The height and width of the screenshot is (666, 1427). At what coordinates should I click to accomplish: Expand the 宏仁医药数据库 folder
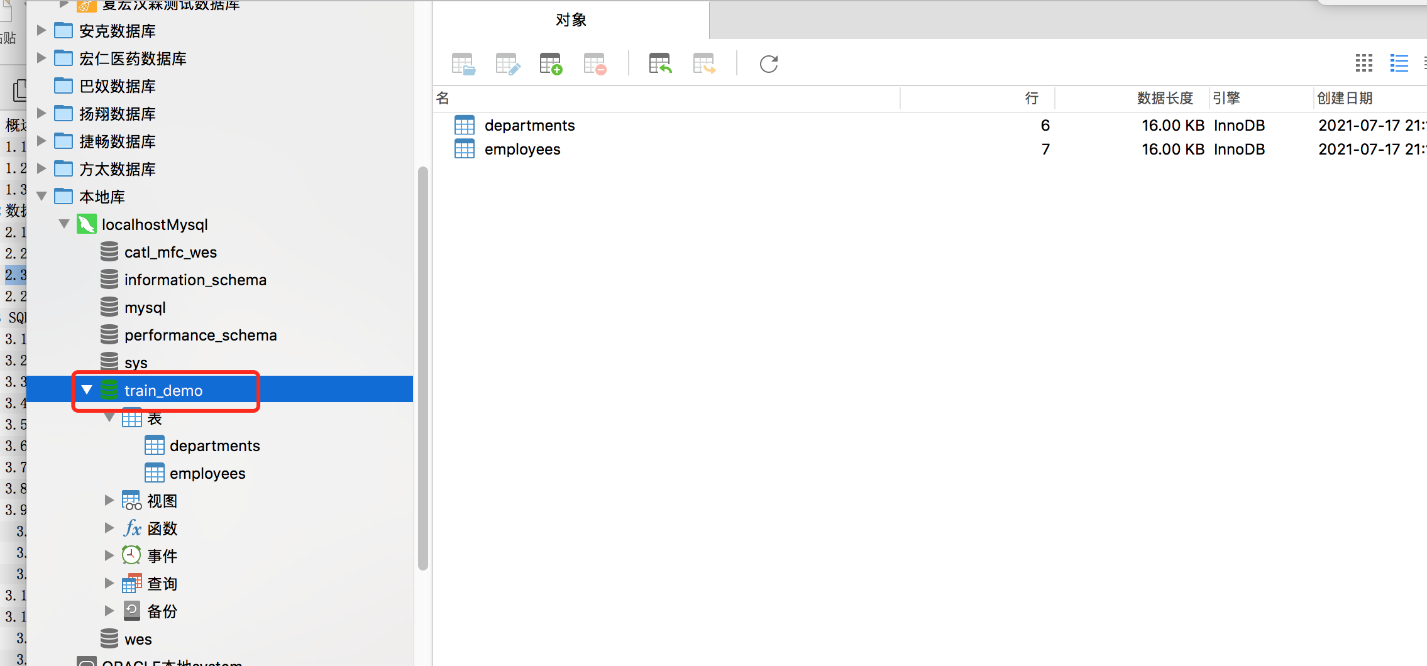point(41,58)
